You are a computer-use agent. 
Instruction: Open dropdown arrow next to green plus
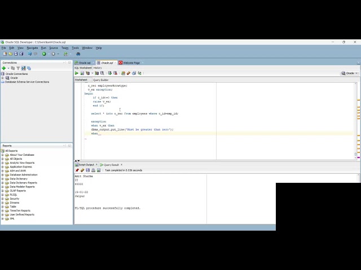tap(8, 68)
